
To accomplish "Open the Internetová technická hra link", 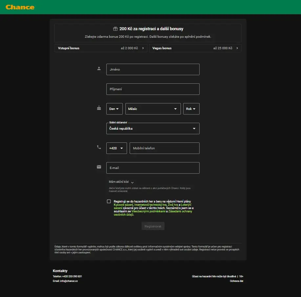I will coord(150,205).
